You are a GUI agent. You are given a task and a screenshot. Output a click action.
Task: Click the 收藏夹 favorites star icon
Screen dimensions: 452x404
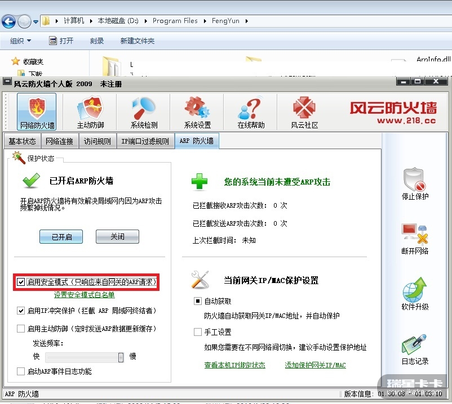click(x=15, y=61)
